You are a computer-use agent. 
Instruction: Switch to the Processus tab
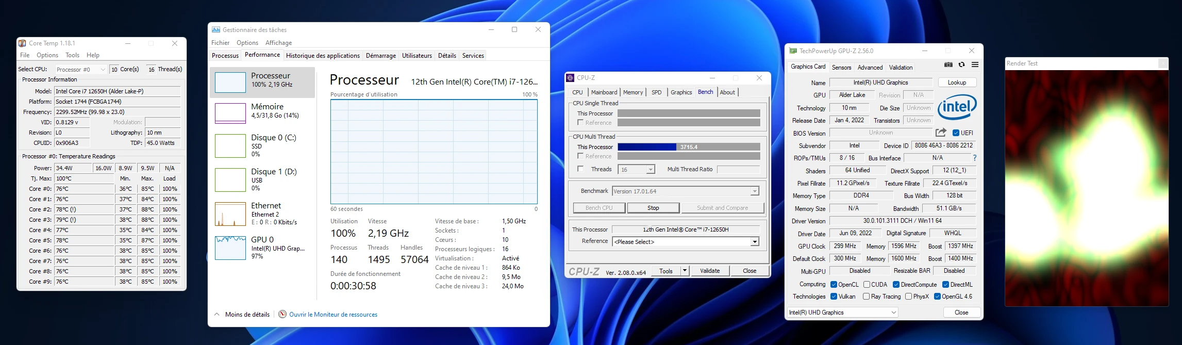(225, 56)
